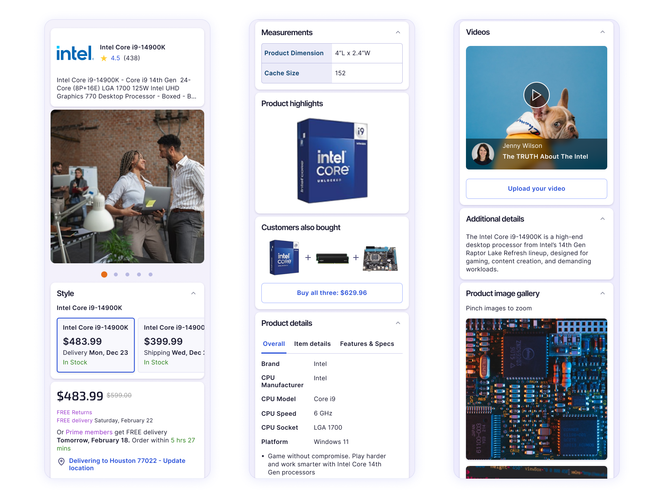Viewport: 664px width, 498px height.
Task: Switch to the Overall tab
Action: pos(274,344)
